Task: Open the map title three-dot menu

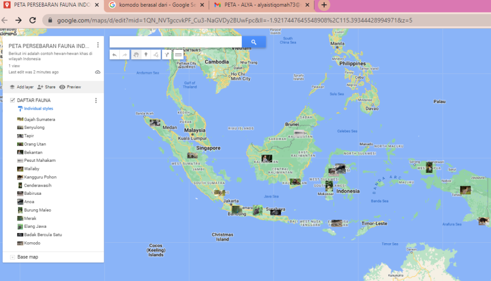Action: coord(98,45)
